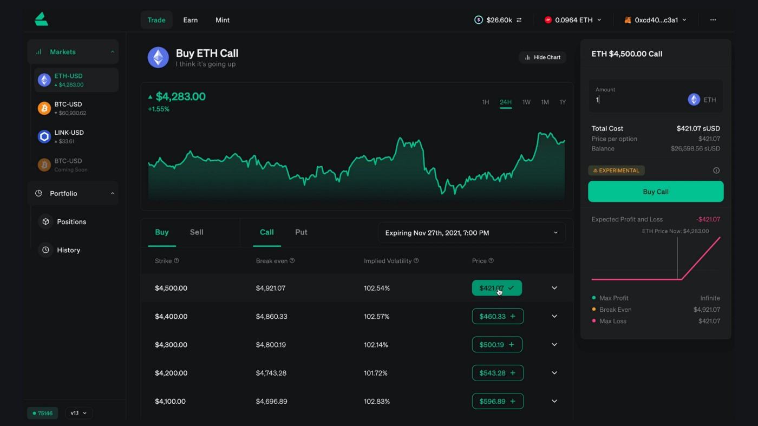Click the Ethereum icon inside the Amount field

tap(694, 99)
